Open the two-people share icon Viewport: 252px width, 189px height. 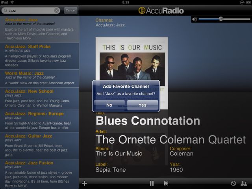(244, 183)
